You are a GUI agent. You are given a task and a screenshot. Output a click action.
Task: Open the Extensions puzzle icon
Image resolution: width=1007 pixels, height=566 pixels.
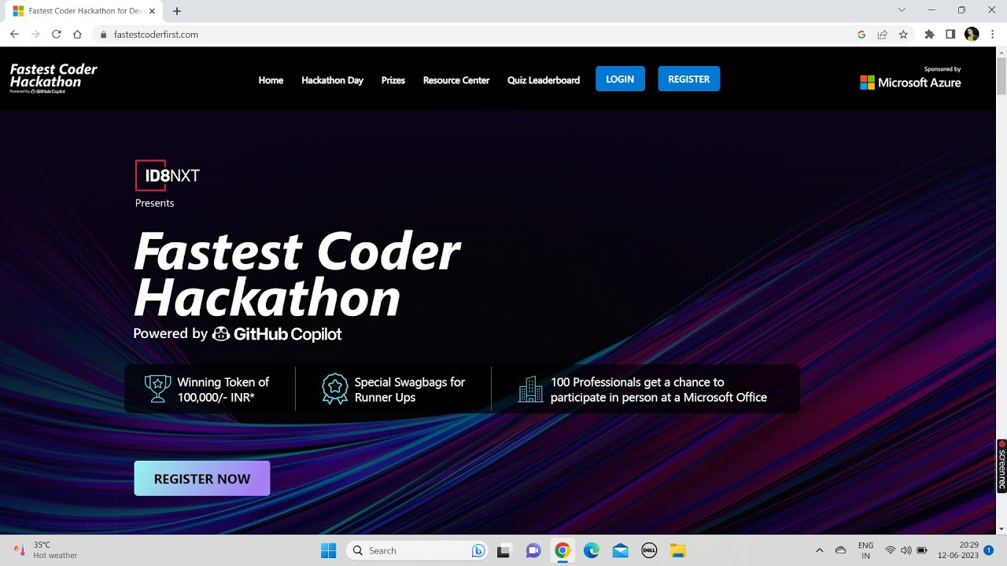tap(930, 35)
